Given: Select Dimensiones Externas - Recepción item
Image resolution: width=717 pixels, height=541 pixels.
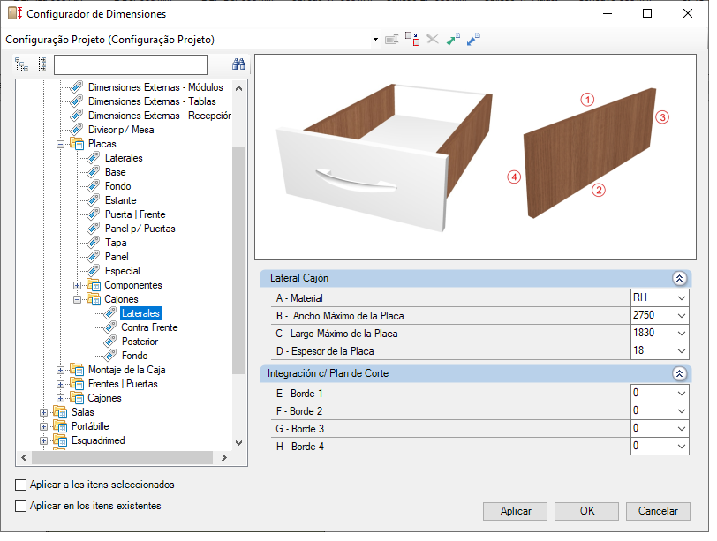Looking at the screenshot, I should (x=160, y=116).
